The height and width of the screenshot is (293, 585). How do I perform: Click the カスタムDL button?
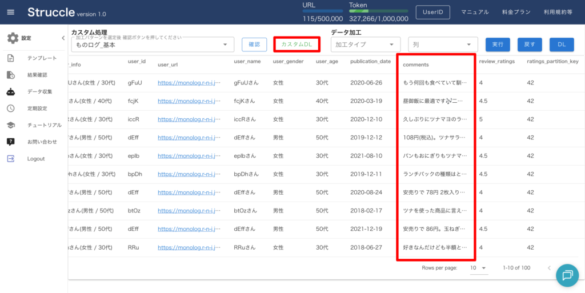[x=296, y=45]
